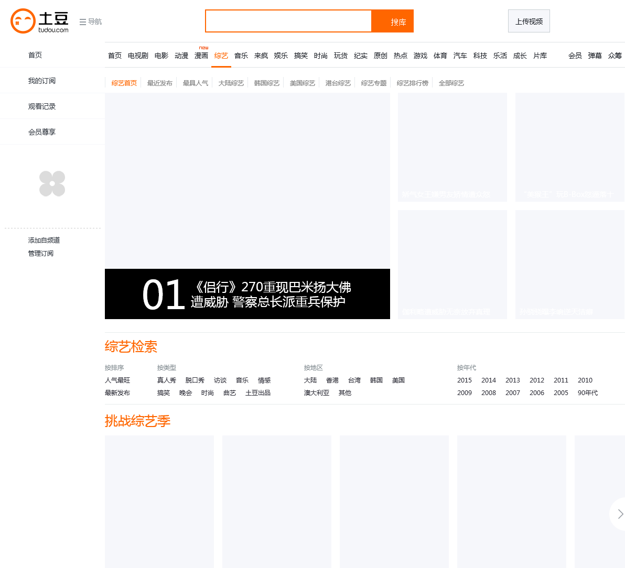Screen dimensions: 625x568
Task: Select 最近发布 sub-tab
Action: coord(160,83)
